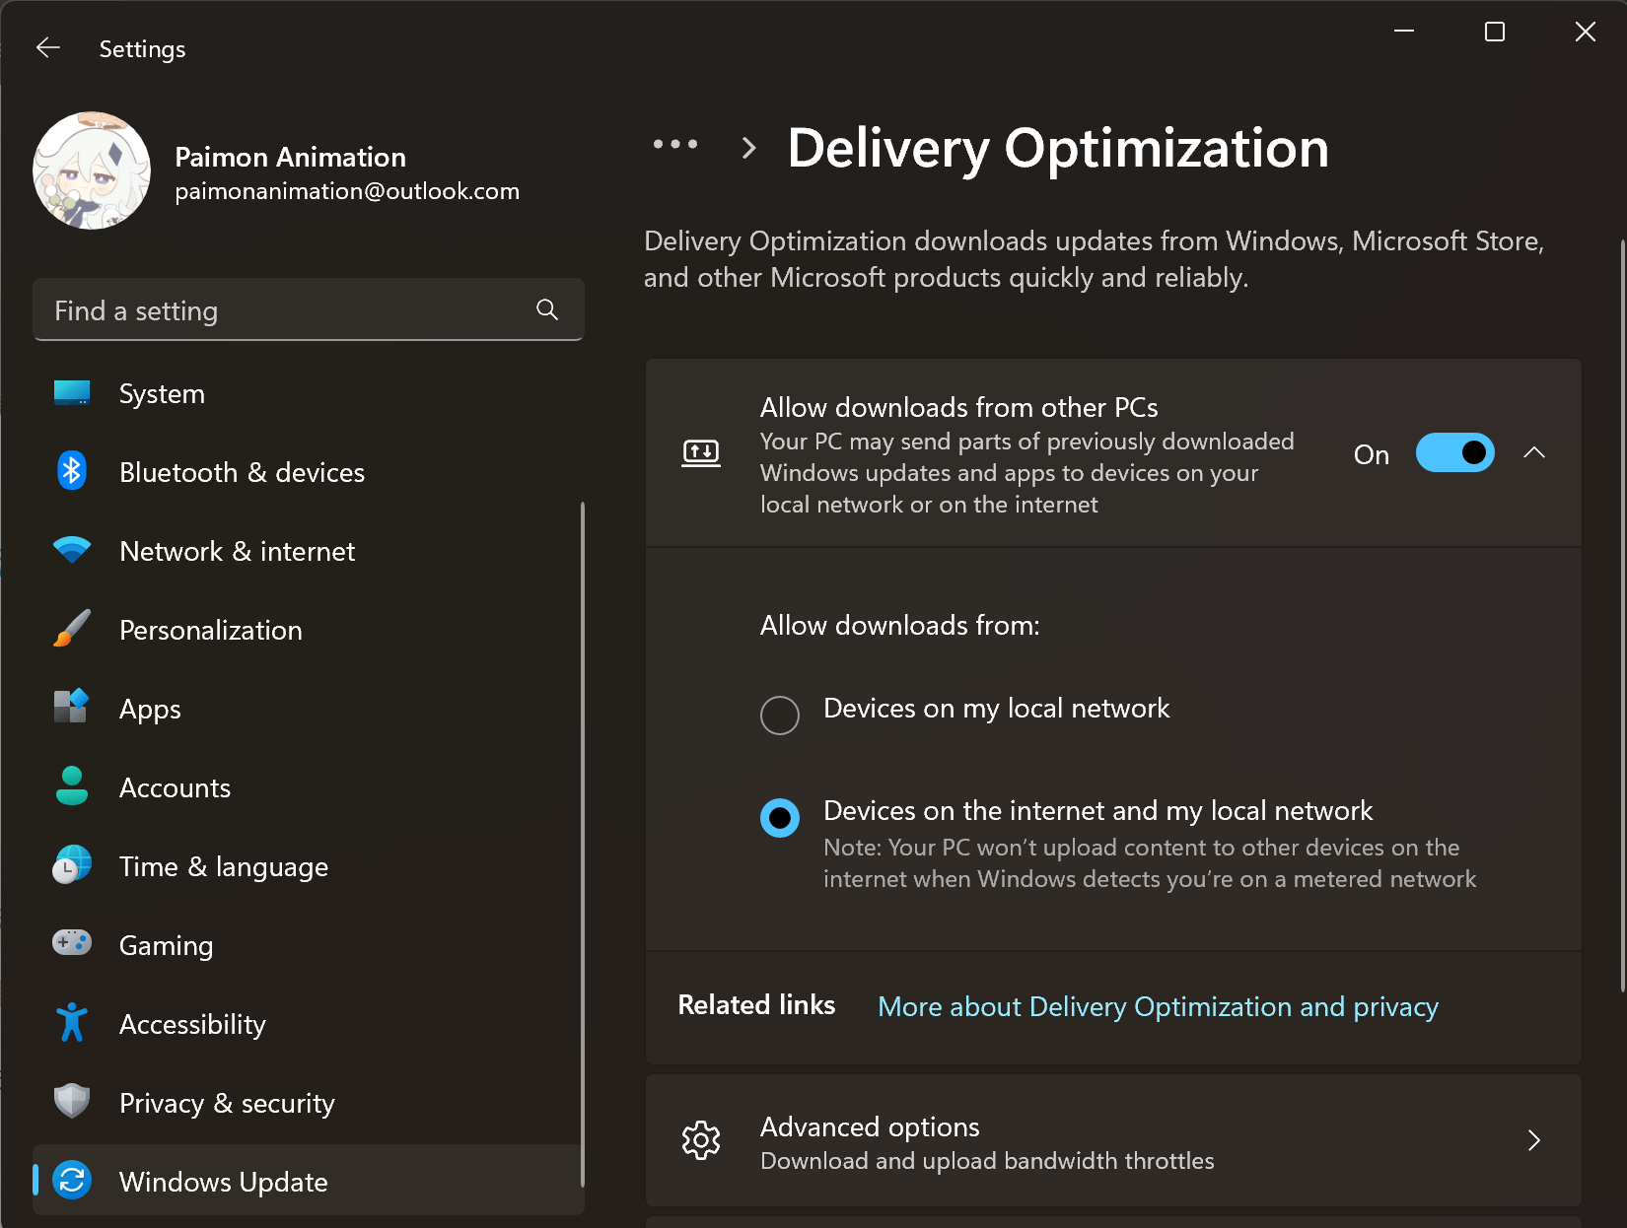1627x1228 pixels.
Task: Click the search magnifier icon
Action: pyautogui.click(x=547, y=310)
